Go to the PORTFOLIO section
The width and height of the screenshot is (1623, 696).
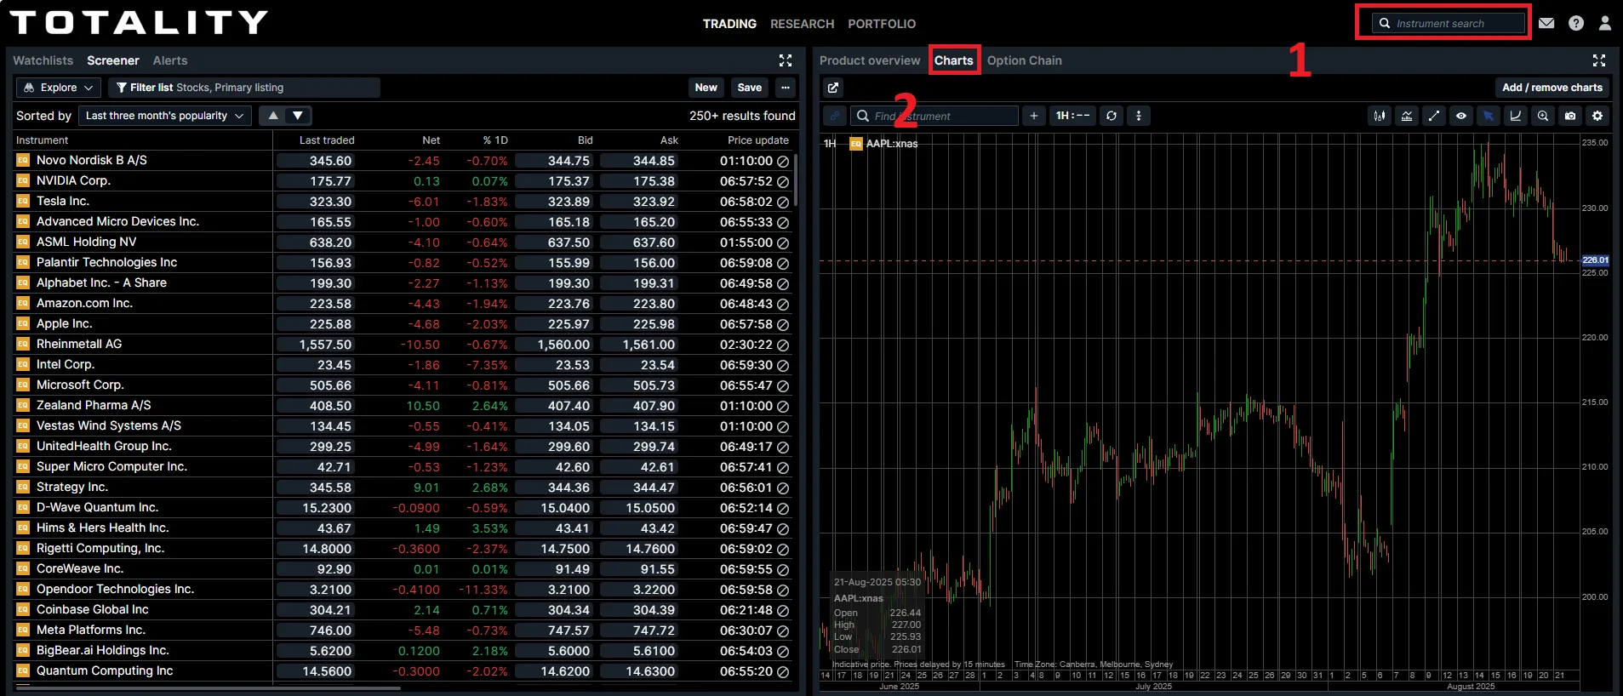(x=882, y=24)
